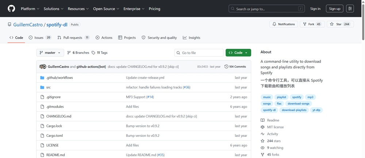Open the Actions tab
Screen dimensions: 365x158
point(104,37)
